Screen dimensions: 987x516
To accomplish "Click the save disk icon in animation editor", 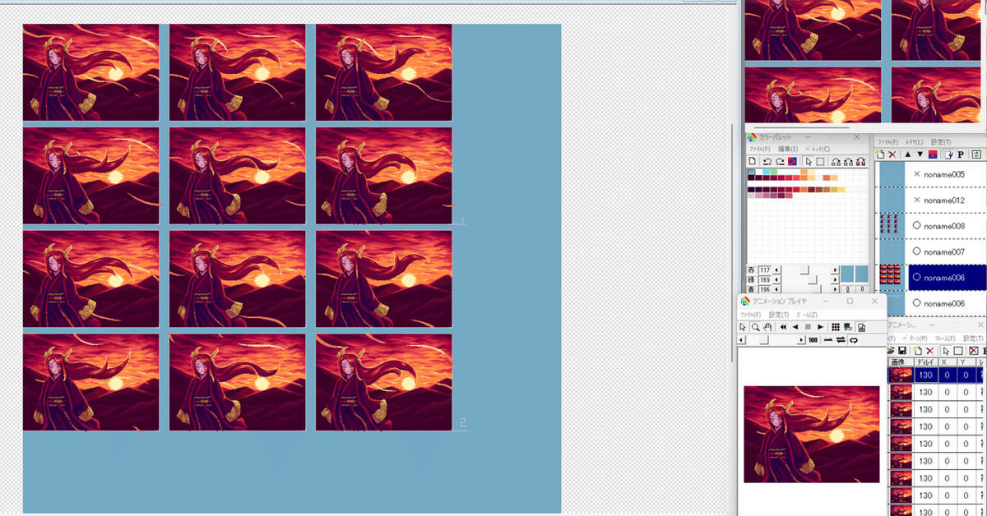I will [902, 351].
